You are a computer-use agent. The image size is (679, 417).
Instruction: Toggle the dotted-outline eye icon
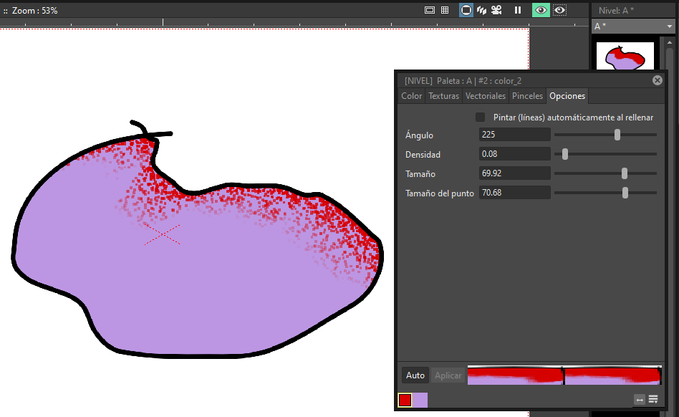click(x=559, y=10)
